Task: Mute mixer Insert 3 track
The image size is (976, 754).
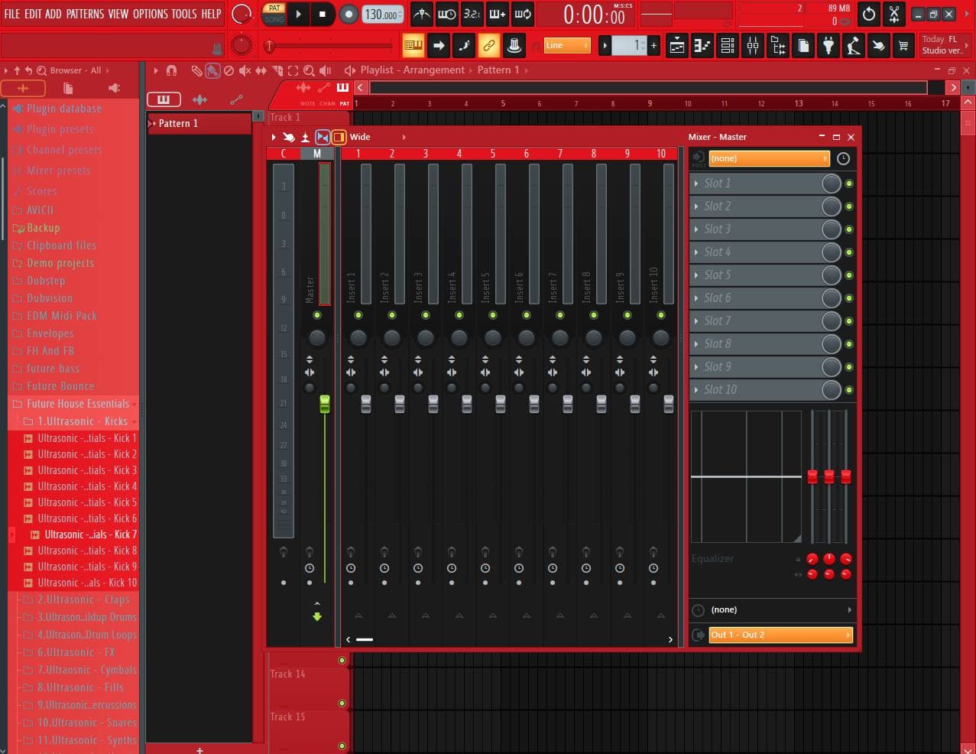Action: (426, 315)
